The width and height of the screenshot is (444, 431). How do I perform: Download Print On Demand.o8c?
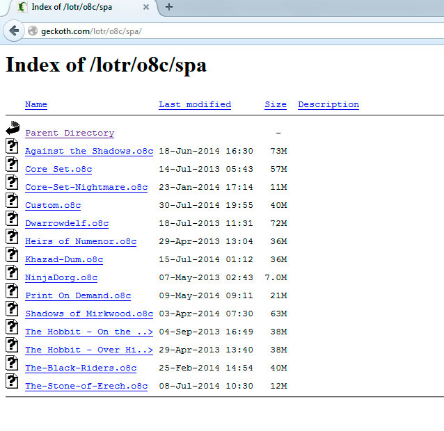78,296
